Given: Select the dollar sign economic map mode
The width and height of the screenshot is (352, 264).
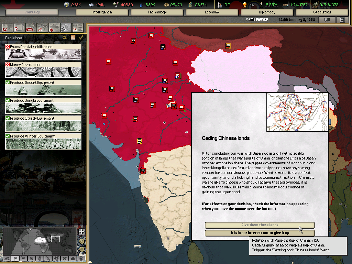Looking at the screenshot, I should [31, 258].
